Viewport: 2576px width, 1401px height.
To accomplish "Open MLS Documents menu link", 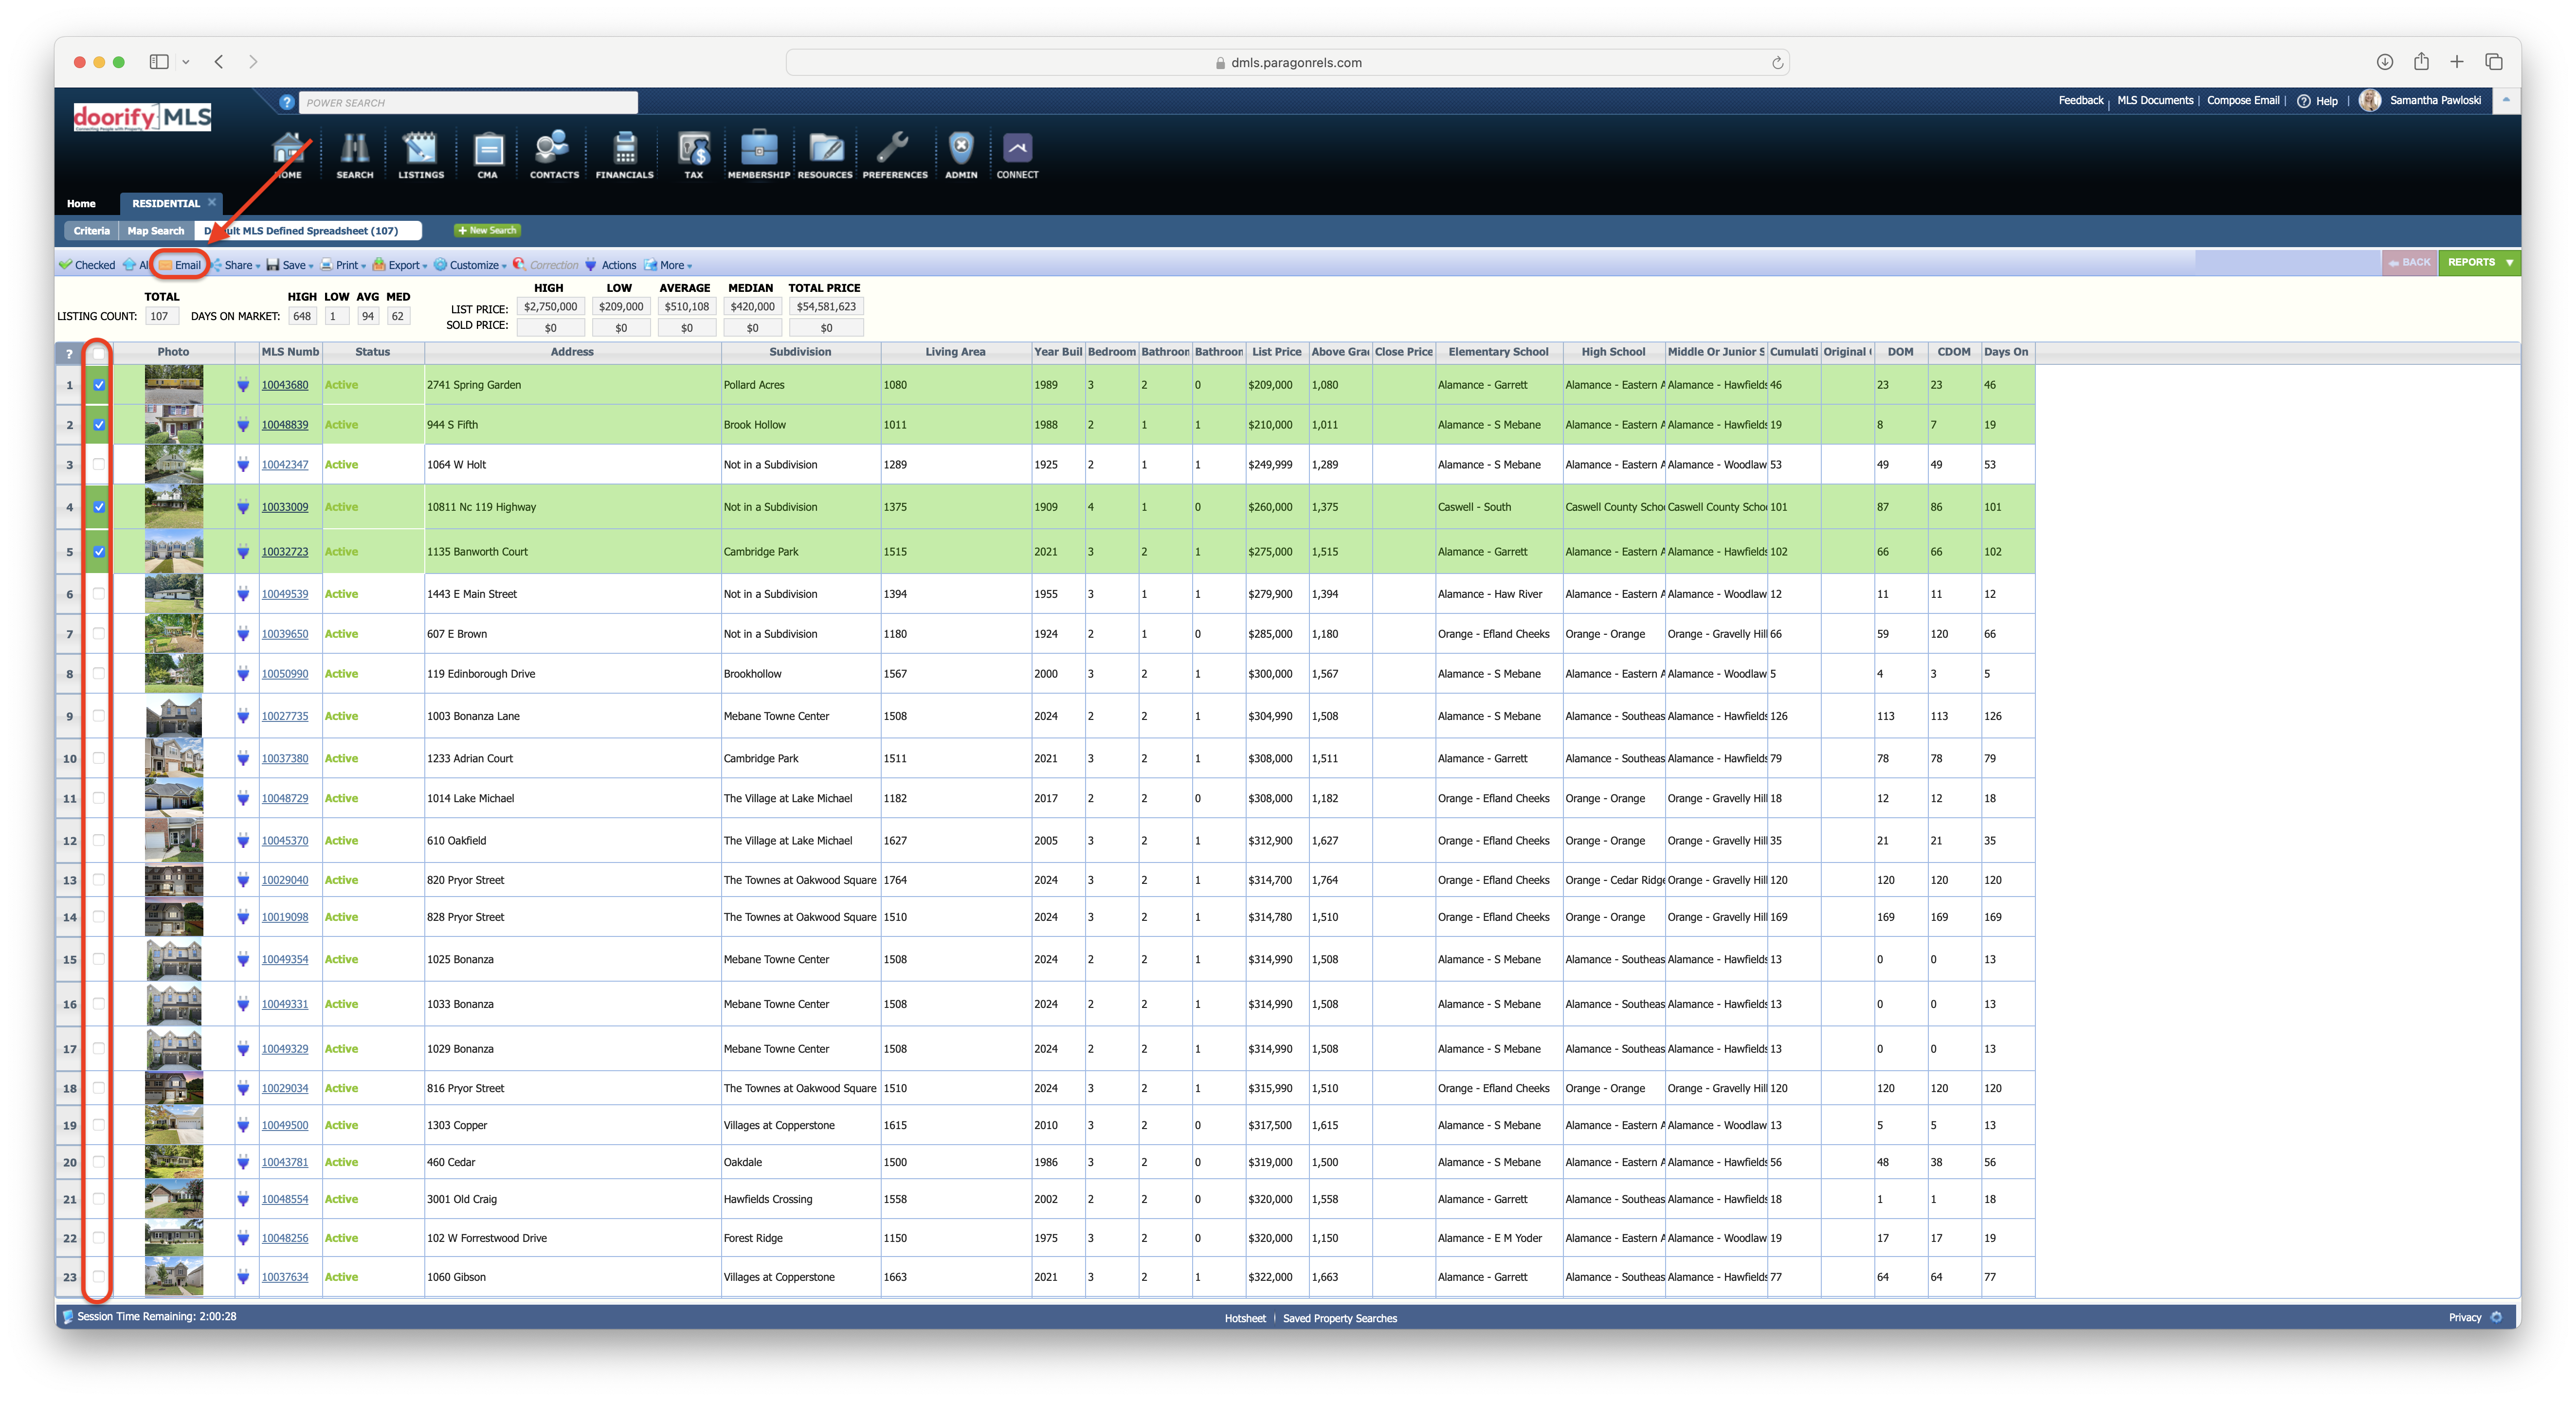I will [2155, 100].
